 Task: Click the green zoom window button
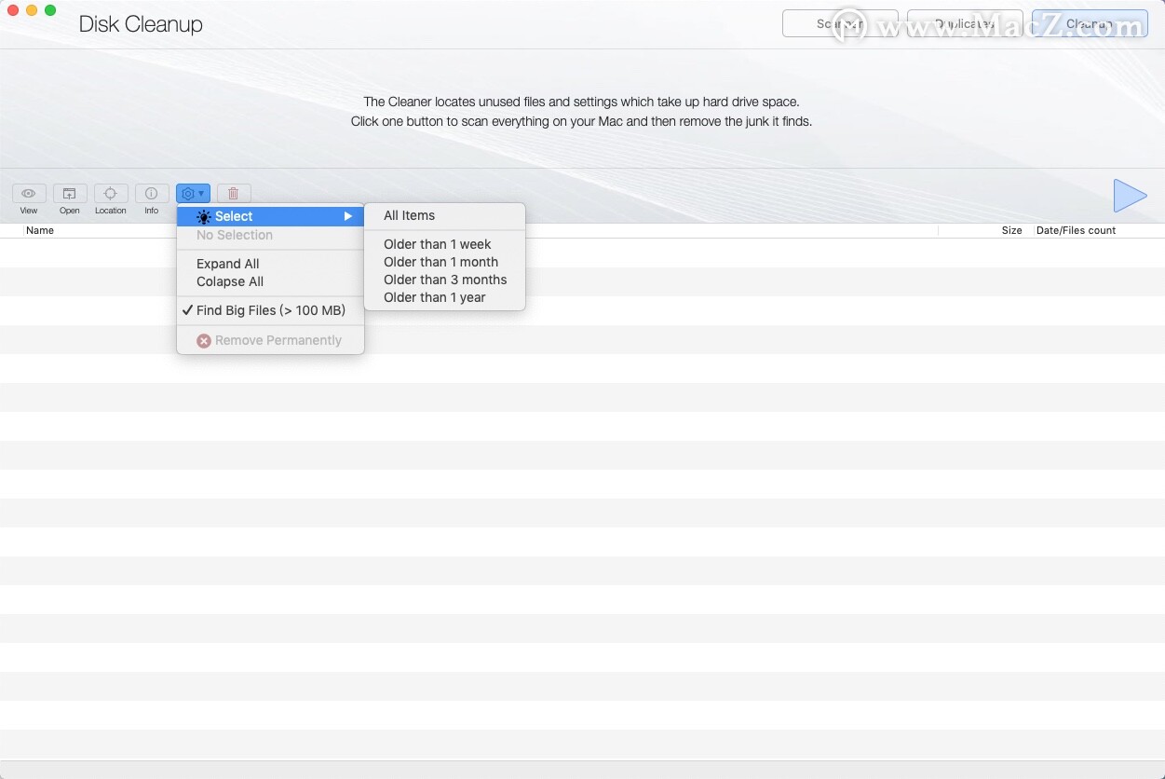50,10
